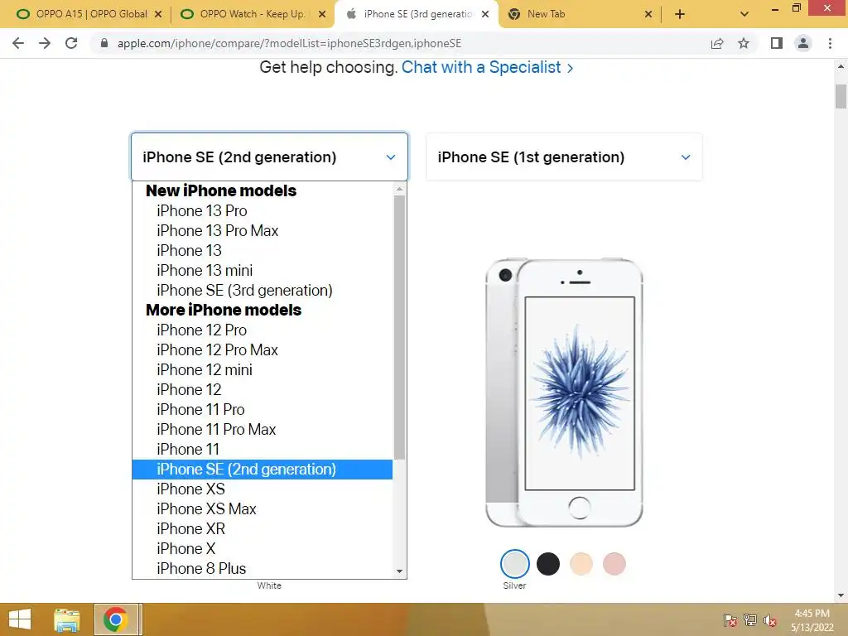
Task: Open the Windows Start button
Action: [20, 619]
